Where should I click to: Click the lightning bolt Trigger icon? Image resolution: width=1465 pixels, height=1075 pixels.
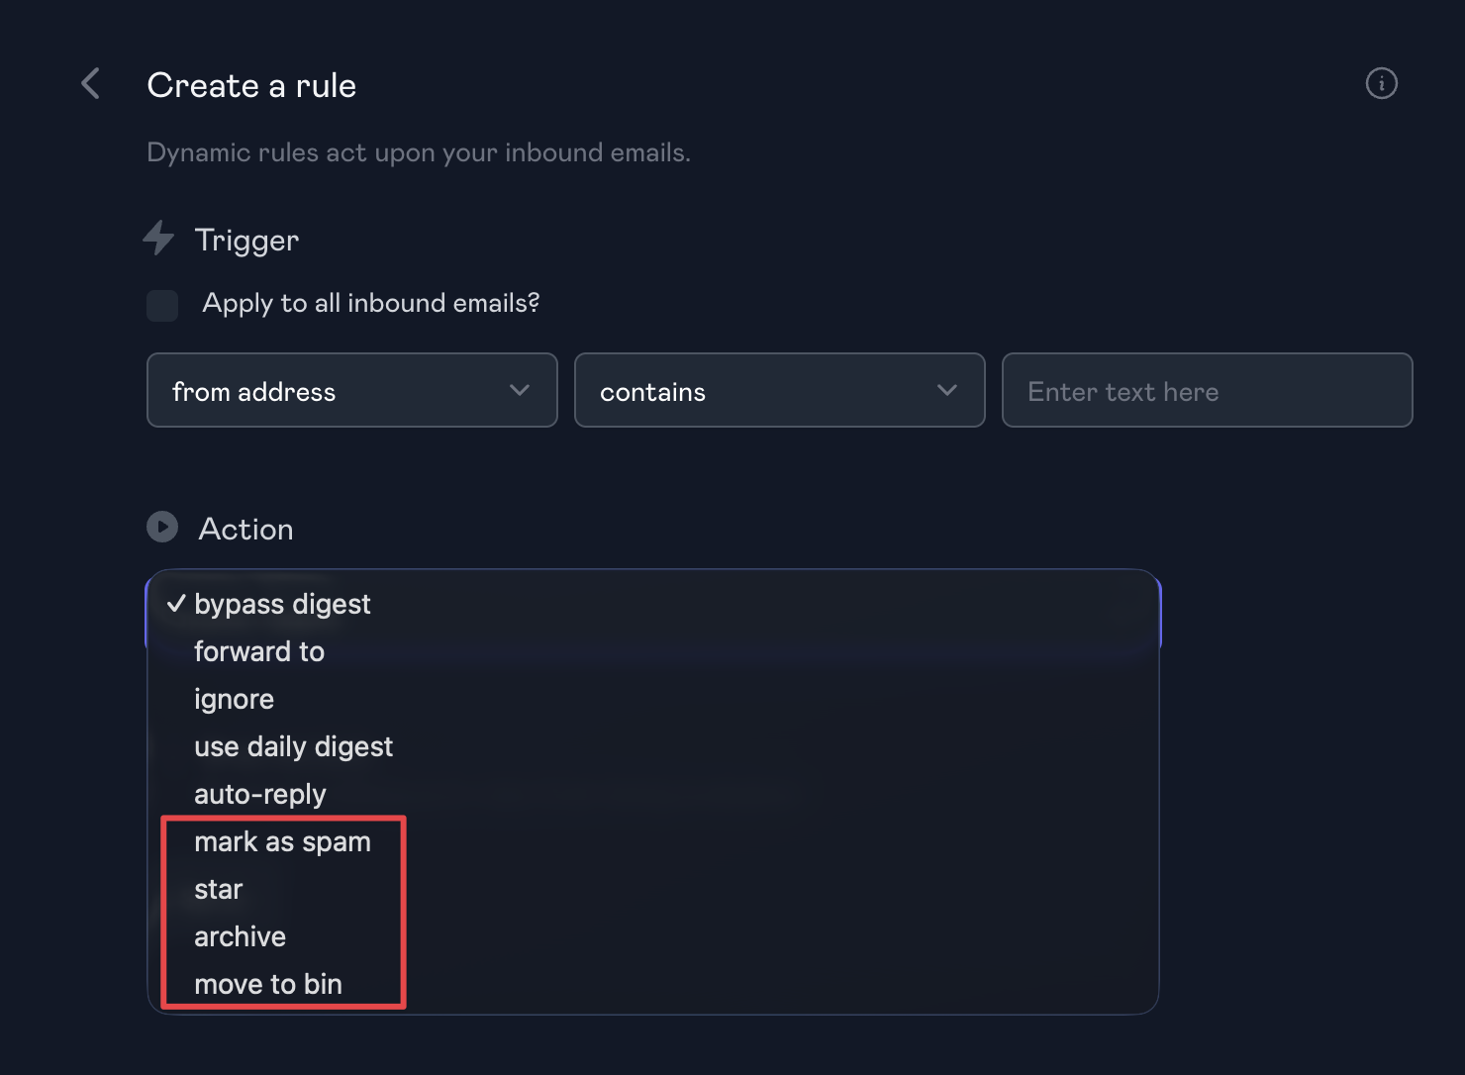tap(158, 239)
